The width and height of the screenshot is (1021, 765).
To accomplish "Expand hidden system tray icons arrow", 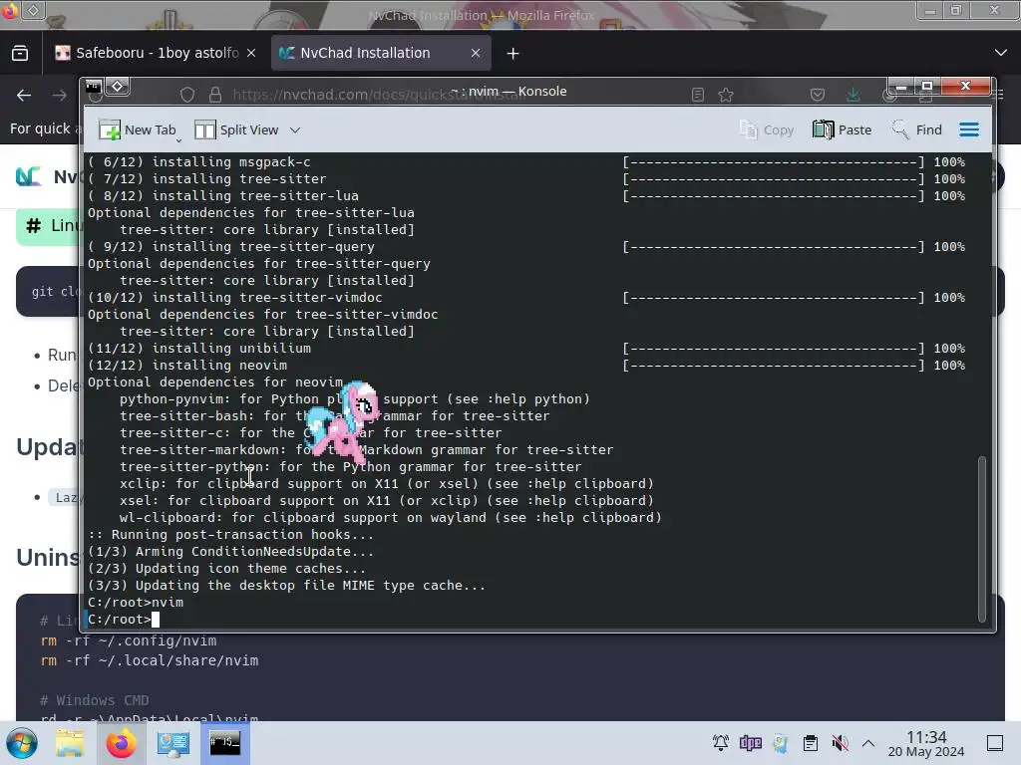I will point(868,743).
